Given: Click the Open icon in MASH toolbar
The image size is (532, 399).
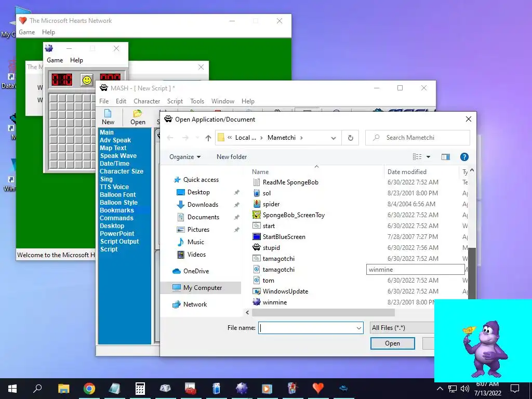Looking at the screenshot, I should point(138,117).
